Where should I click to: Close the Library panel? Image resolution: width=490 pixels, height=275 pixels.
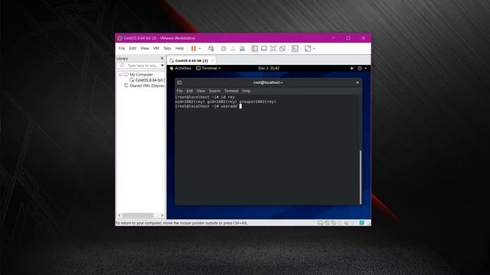(162, 58)
